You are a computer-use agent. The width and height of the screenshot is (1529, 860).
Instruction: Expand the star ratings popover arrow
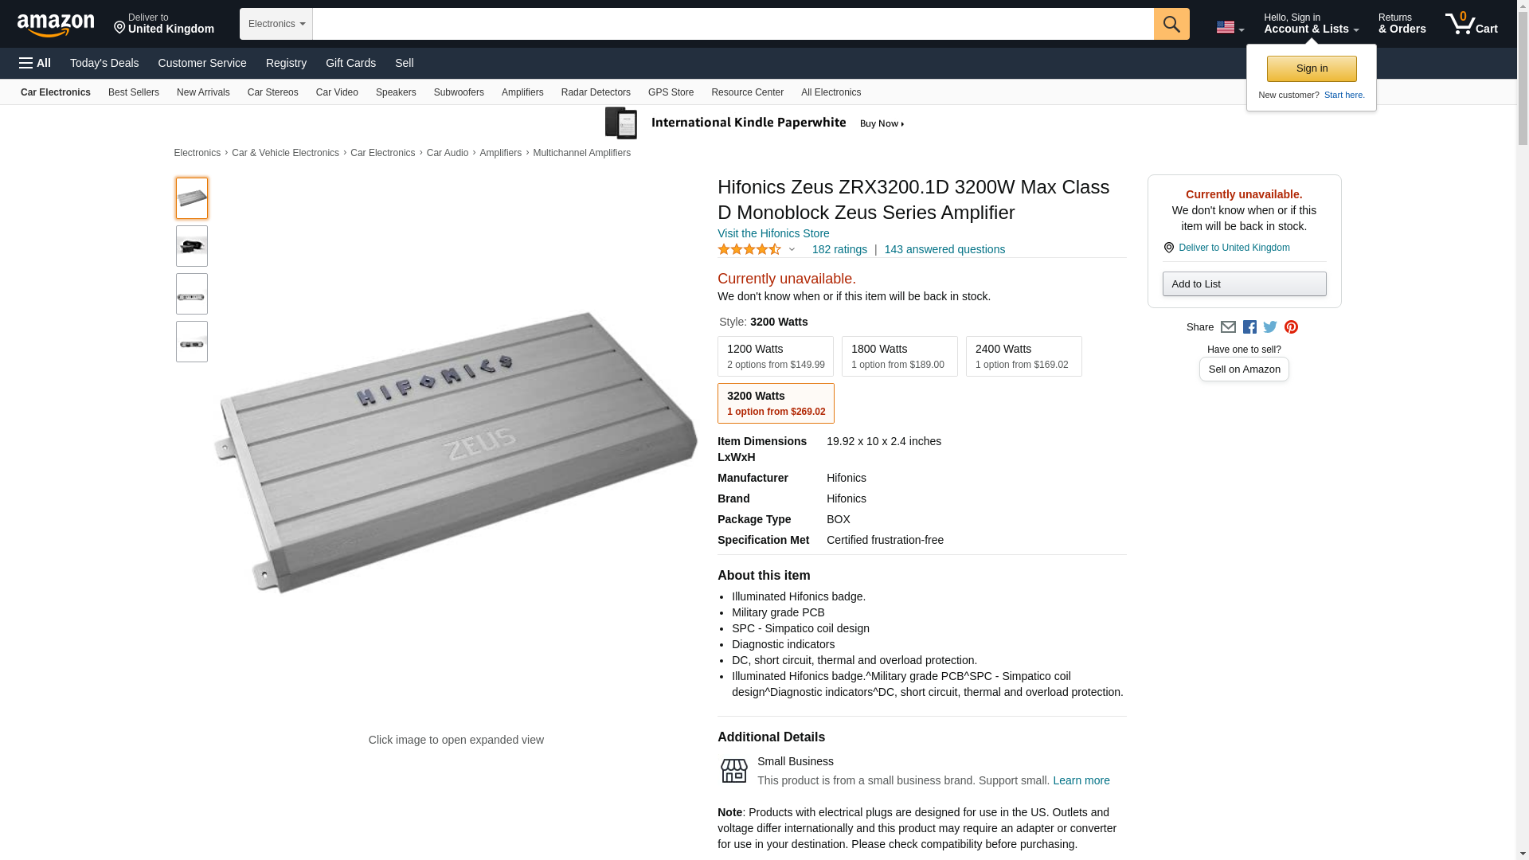click(792, 249)
